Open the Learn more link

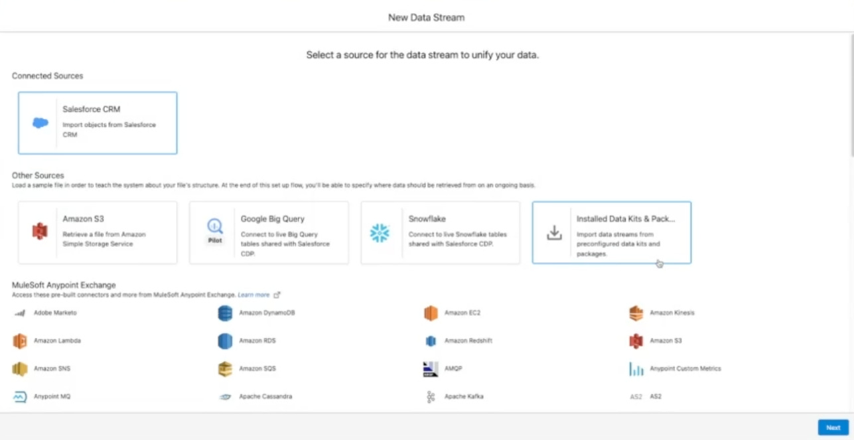point(254,295)
